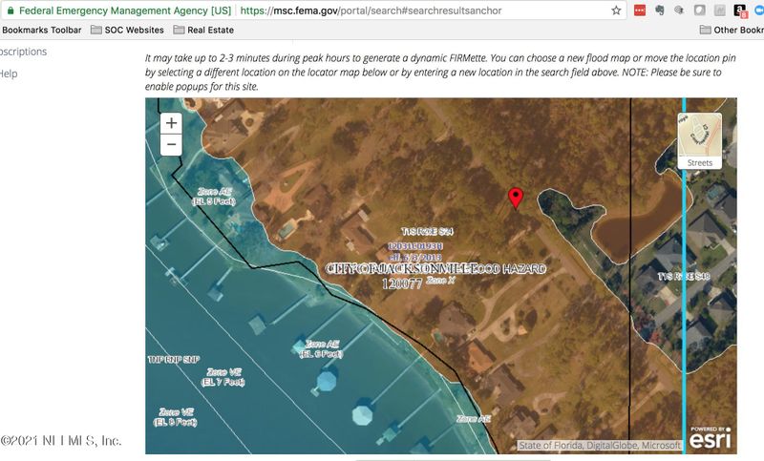This screenshot has width=764, height=461.
Task: Click the green padlock site security icon
Action: coord(11,10)
